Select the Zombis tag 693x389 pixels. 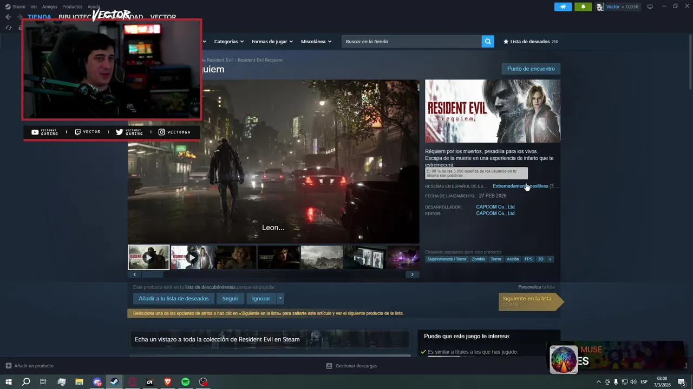(479, 259)
